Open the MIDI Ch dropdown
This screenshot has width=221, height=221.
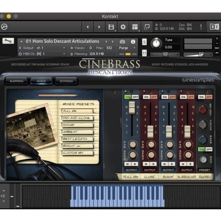click(x=42, y=54)
